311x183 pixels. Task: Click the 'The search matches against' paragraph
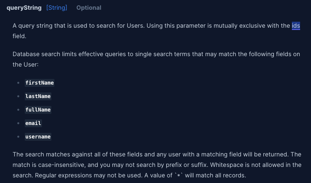coord(157,165)
